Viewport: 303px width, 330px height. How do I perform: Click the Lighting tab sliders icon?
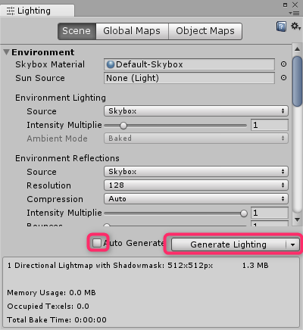pyautogui.click(x=11, y=11)
